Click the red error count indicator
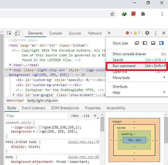 point(129,33)
